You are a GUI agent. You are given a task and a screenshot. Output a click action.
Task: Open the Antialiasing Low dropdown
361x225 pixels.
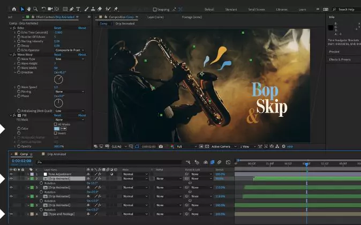pyautogui.click(x=70, y=111)
